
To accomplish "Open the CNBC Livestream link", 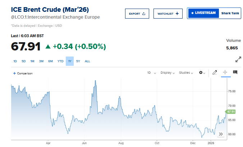I will [204, 13].
